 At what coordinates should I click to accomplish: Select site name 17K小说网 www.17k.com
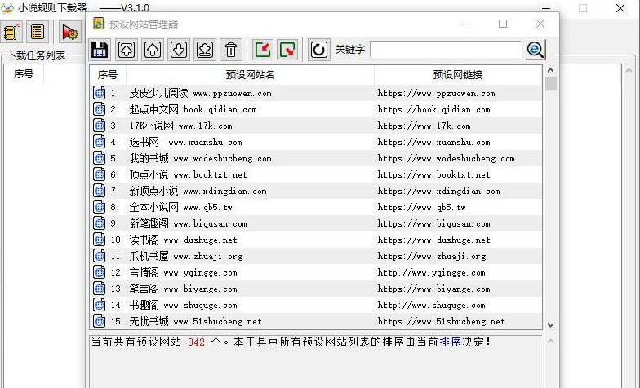click(x=181, y=126)
